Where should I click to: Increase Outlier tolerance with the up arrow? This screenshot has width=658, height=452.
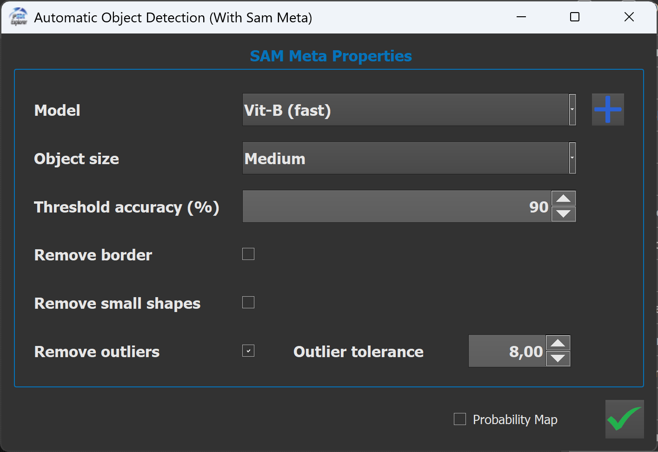[x=558, y=343]
